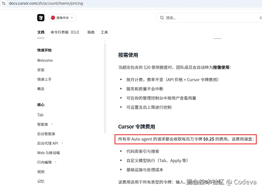This screenshot has height=191, width=262.
Task: Click the red flag icon in the language selector
Action: [x=53, y=18]
